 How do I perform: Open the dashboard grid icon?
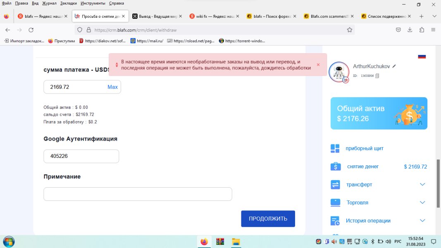click(335, 148)
